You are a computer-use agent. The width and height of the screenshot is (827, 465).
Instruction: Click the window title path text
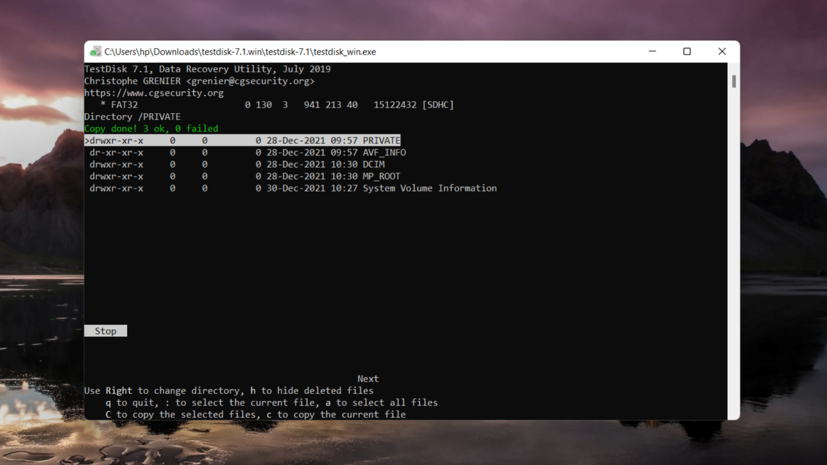tap(240, 51)
